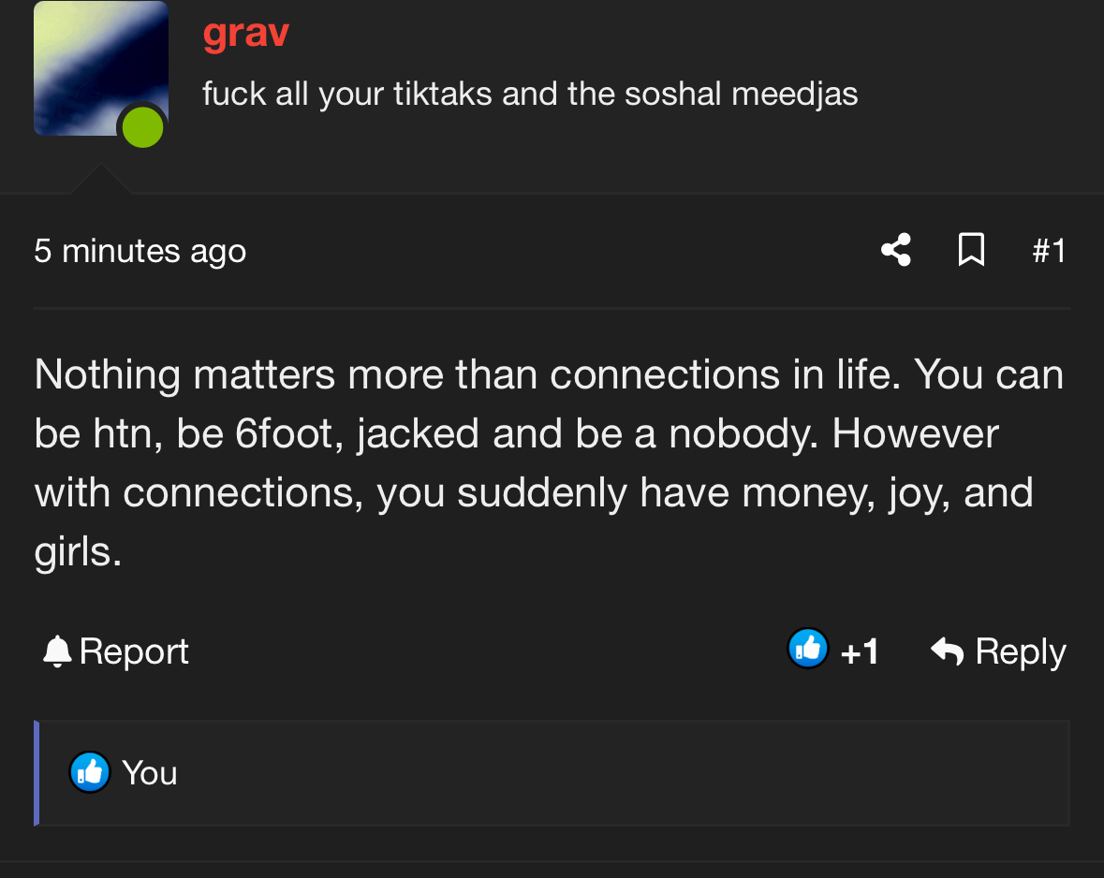Click the green online status dot

pos(142,127)
